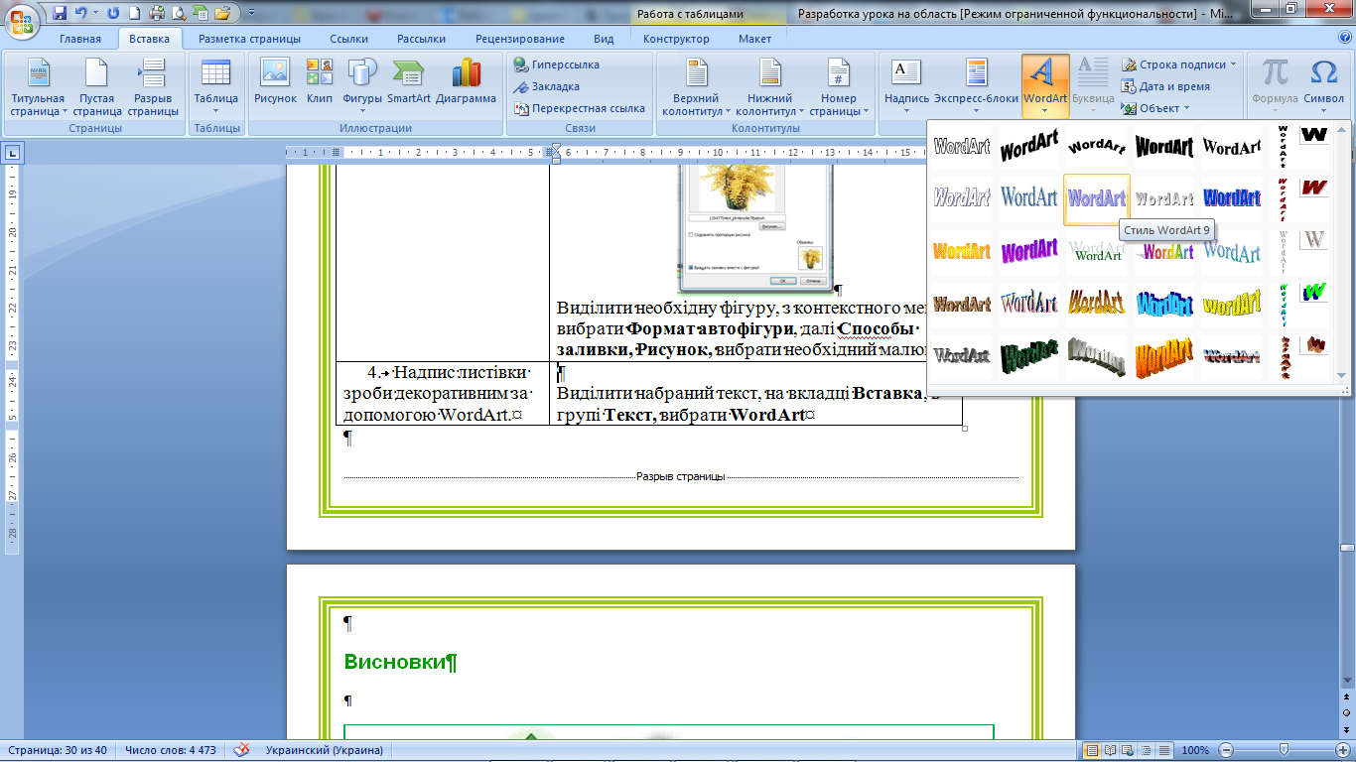The width and height of the screenshot is (1356, 762).
Task: Insert a SmartArt graphic
Action: coord(409,81)
